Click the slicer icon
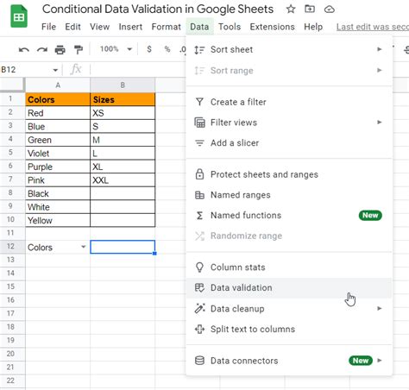This screenshot has height=390, width=409. coord(199,143)
